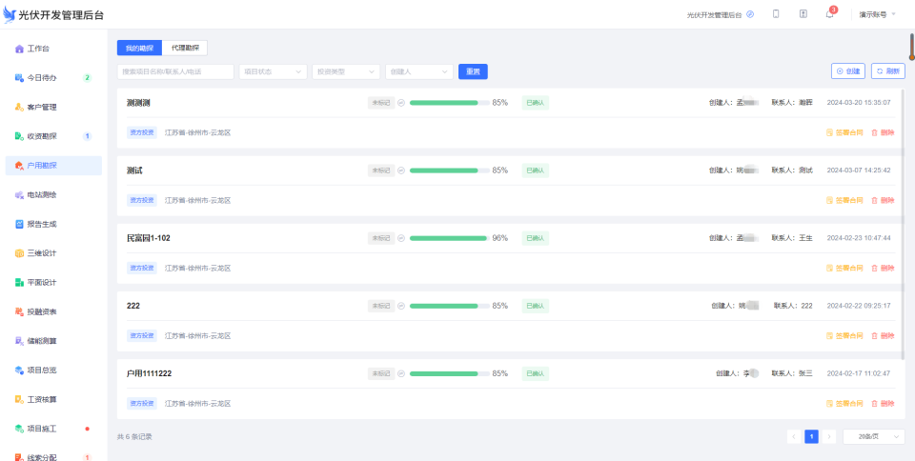Go to previous page arrow in pagination

coord(794,436)
